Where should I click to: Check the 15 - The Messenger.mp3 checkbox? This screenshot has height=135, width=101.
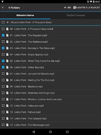click(x=3, y=125)
